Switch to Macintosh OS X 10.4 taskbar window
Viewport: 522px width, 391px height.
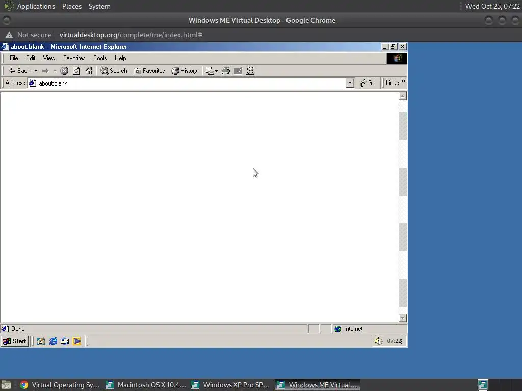(146, 385)
